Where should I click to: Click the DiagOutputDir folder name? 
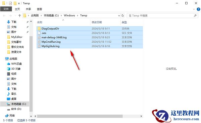(50, 29)
